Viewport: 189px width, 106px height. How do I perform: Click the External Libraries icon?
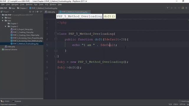coord(3,49)
